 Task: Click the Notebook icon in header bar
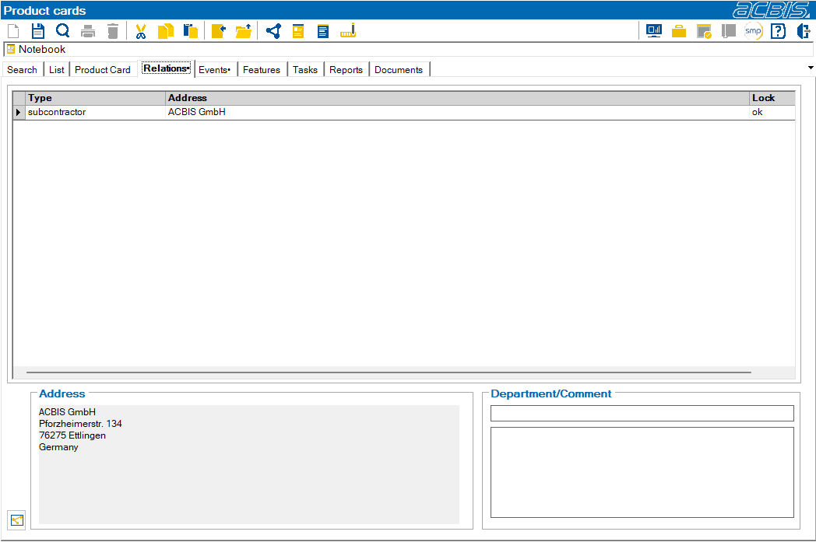click(11, 49)
